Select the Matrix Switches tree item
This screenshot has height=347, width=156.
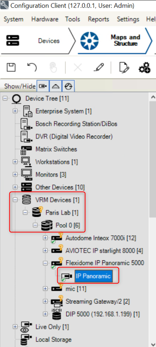(56, 149)
